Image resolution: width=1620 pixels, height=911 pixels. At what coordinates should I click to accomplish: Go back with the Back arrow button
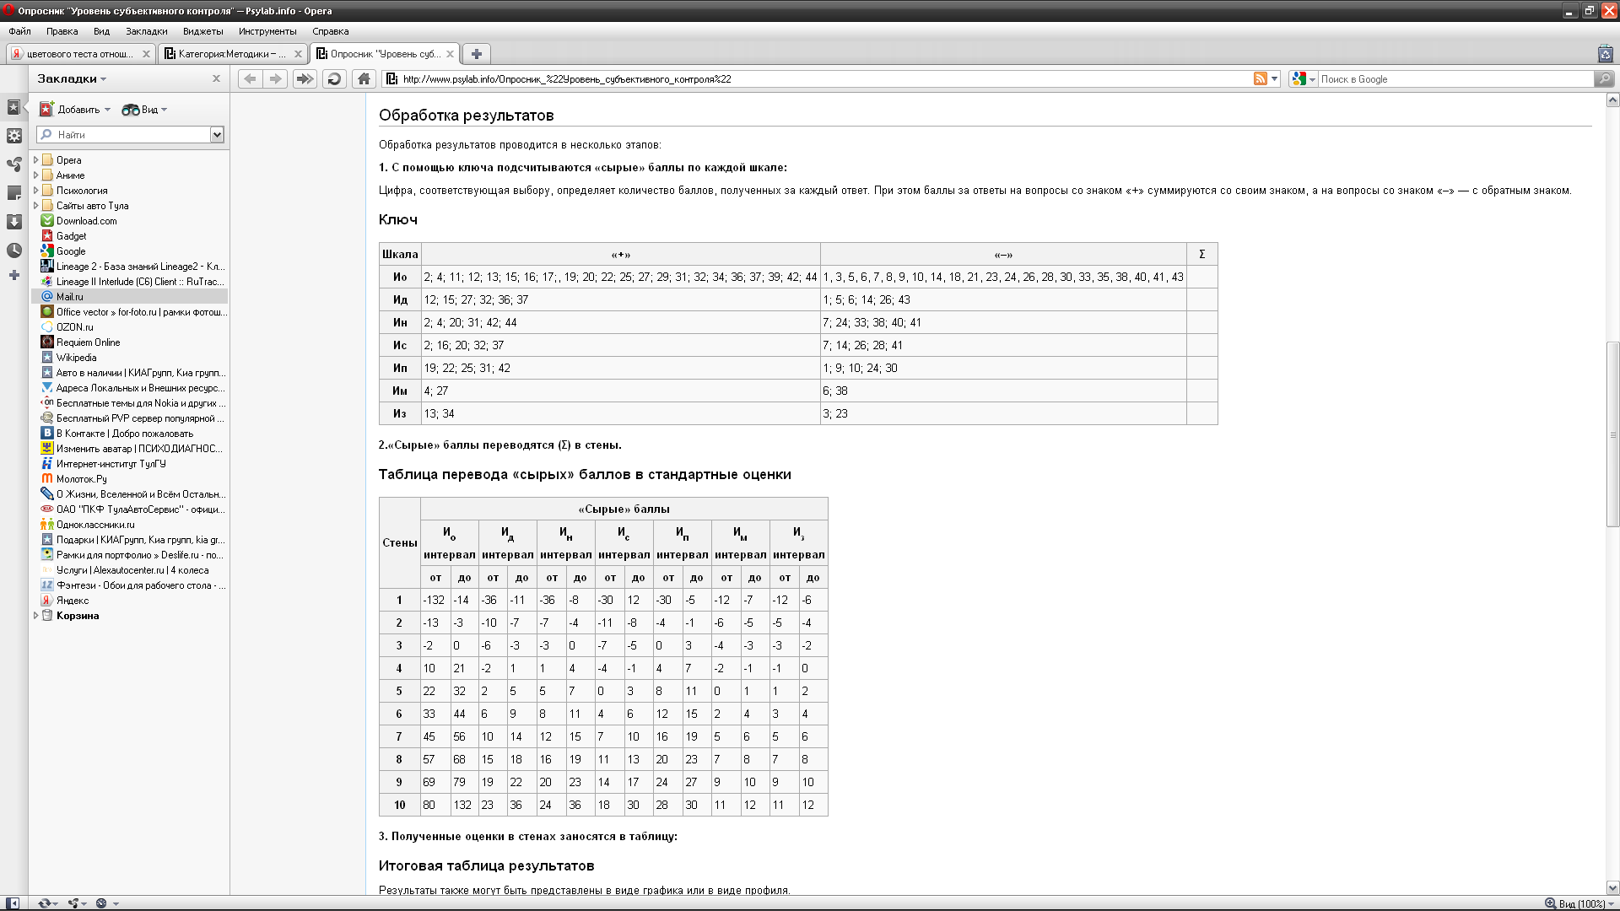250,78
